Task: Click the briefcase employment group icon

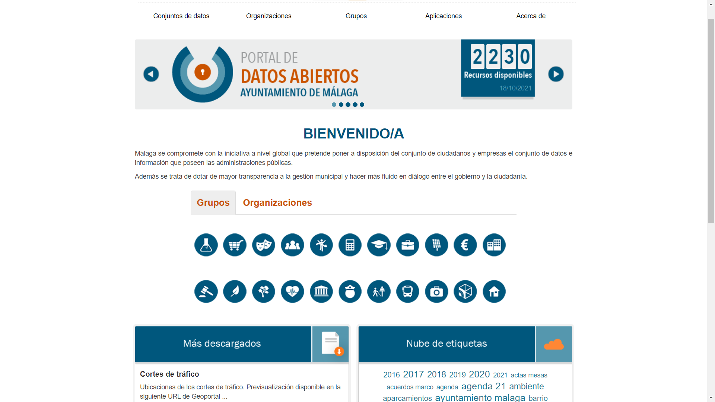Action: point(408,245)
